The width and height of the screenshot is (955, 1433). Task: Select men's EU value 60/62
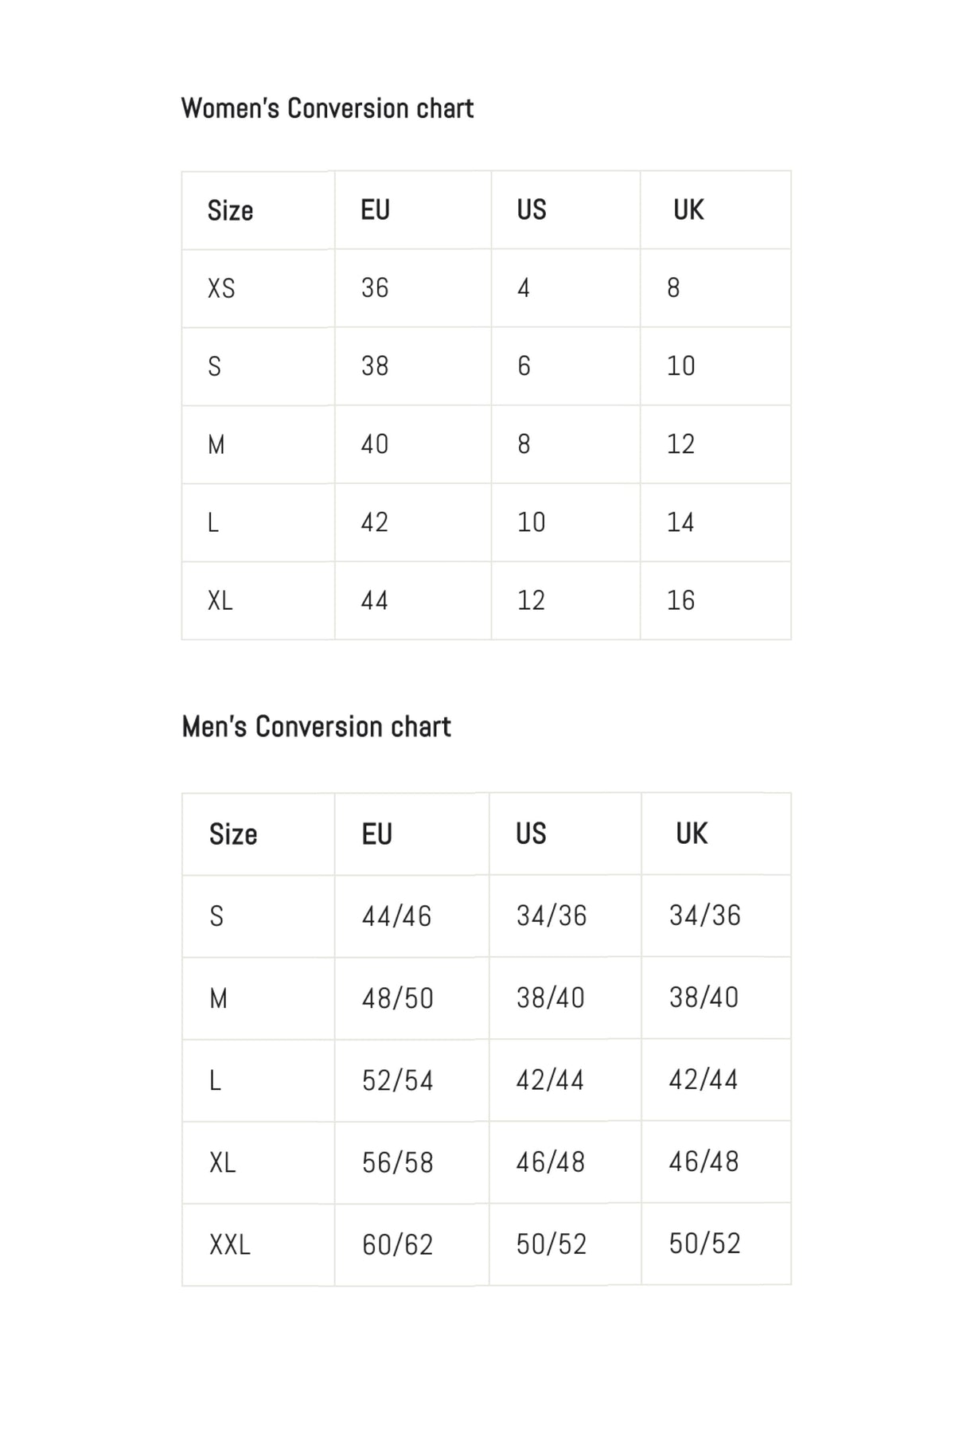tap(397, 1244)
